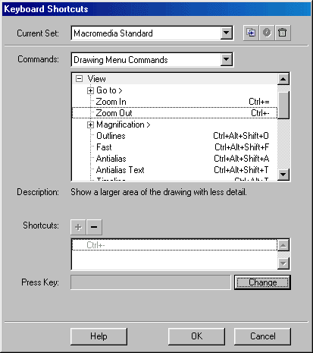Open the Current Set dropdown

[x=227, y=33]
